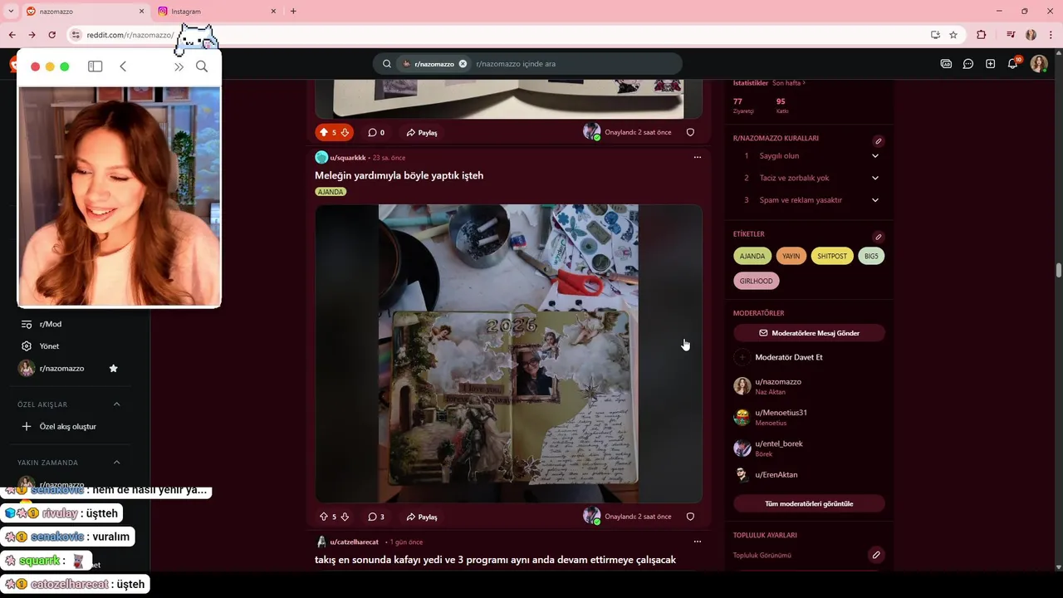Filter by GIRLHOOD flair tag
1063x598 pixels.
(756, 281)
